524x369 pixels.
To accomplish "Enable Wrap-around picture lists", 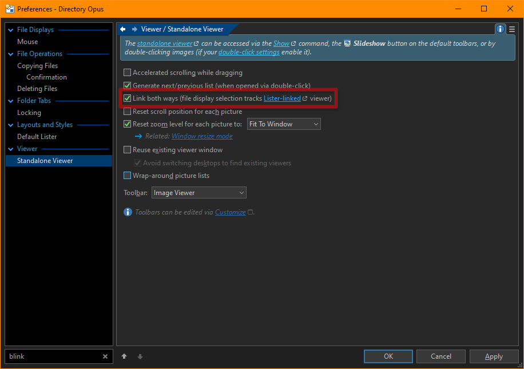I will click(128, 176).
